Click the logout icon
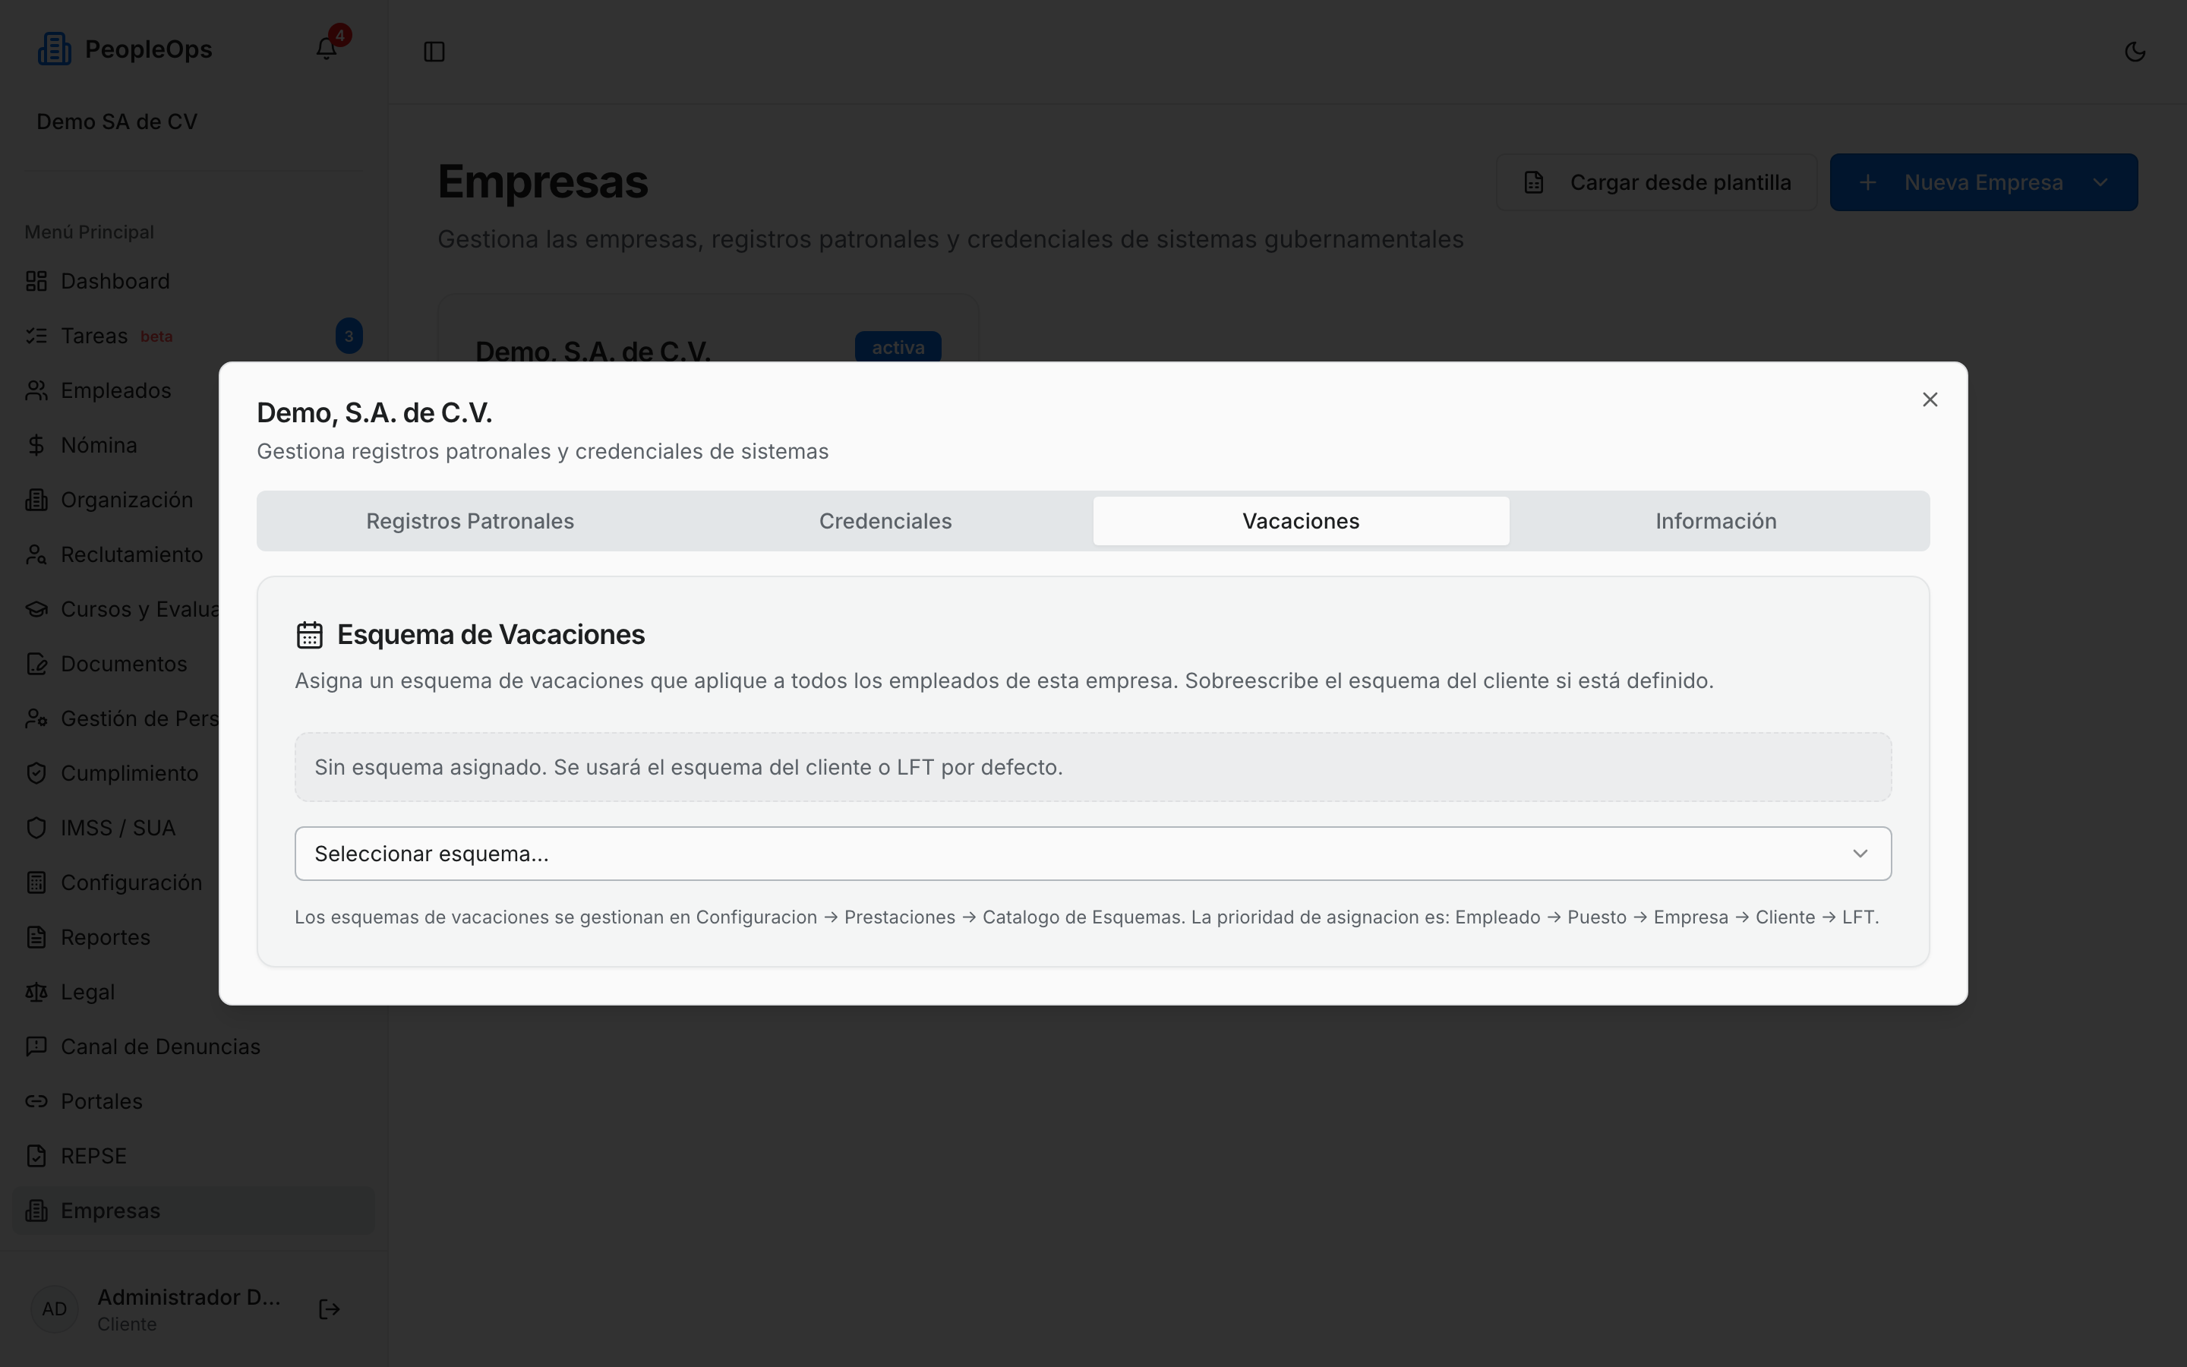The width and height of the screenshot is (2187, 1367). 330,1310
